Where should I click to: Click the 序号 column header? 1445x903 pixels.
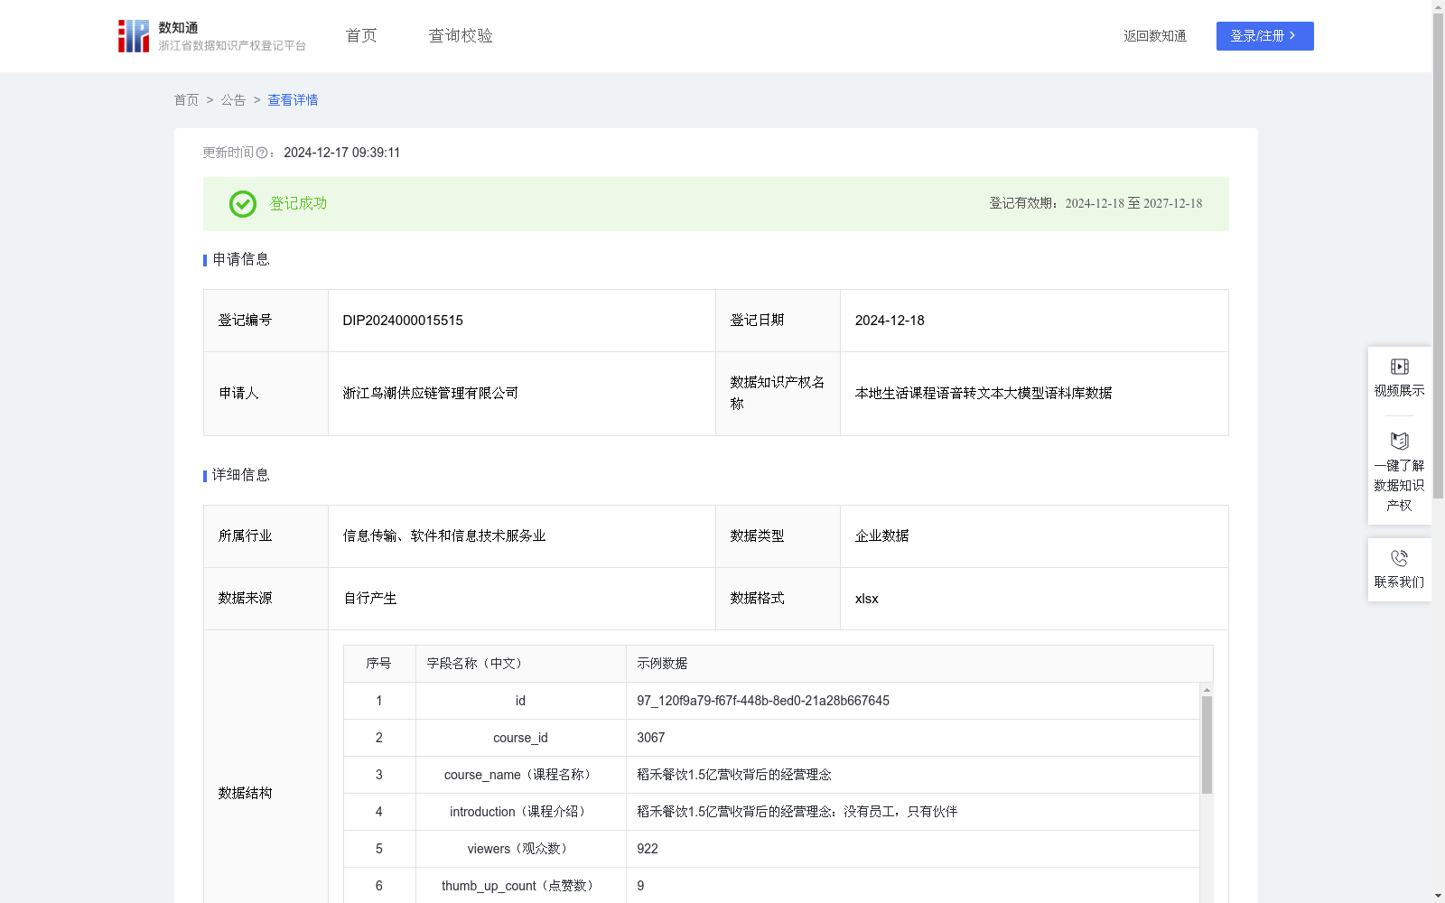pos(379,664)
